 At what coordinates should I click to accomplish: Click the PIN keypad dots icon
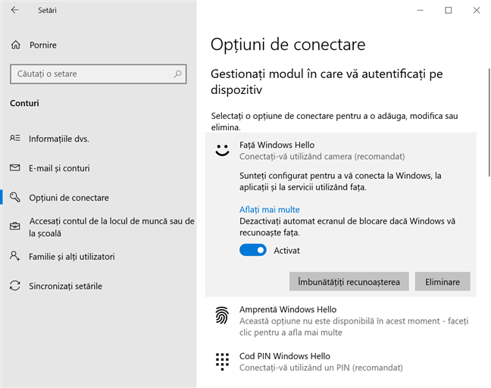click(222, 361)
